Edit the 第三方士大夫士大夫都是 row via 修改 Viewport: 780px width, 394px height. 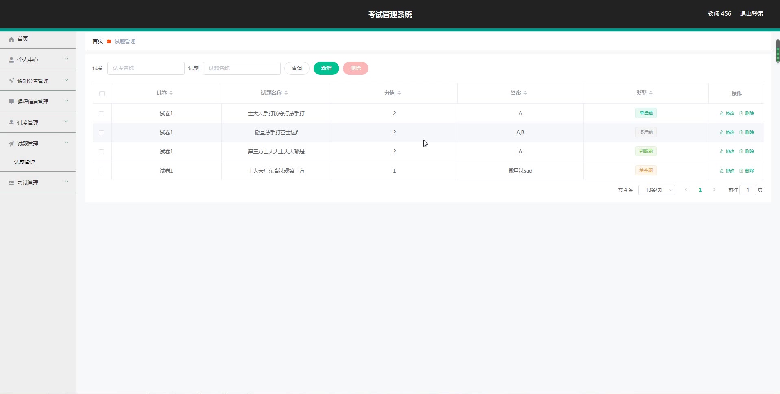coord(727,151)
